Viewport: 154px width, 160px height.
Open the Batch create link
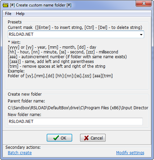tap(20, 153)
